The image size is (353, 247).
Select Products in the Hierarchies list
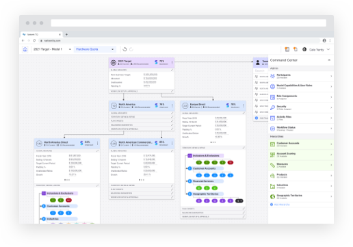(300, 176)
